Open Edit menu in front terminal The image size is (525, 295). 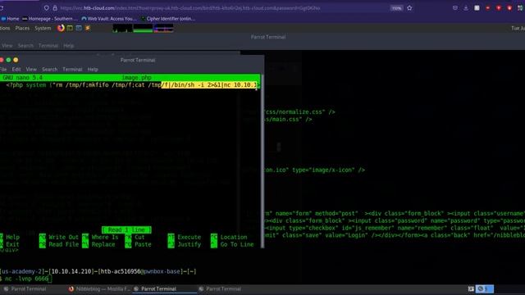point(16,69)
